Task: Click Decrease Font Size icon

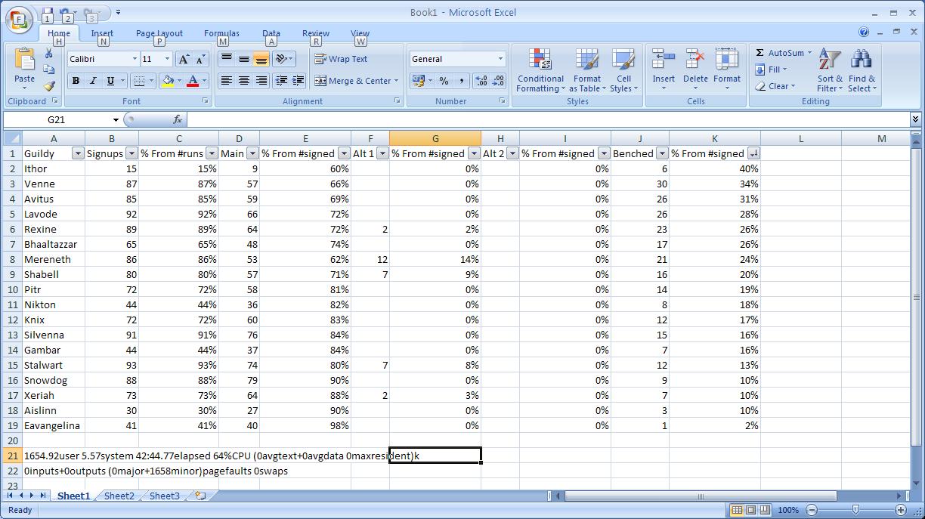Action: [200, 59]
